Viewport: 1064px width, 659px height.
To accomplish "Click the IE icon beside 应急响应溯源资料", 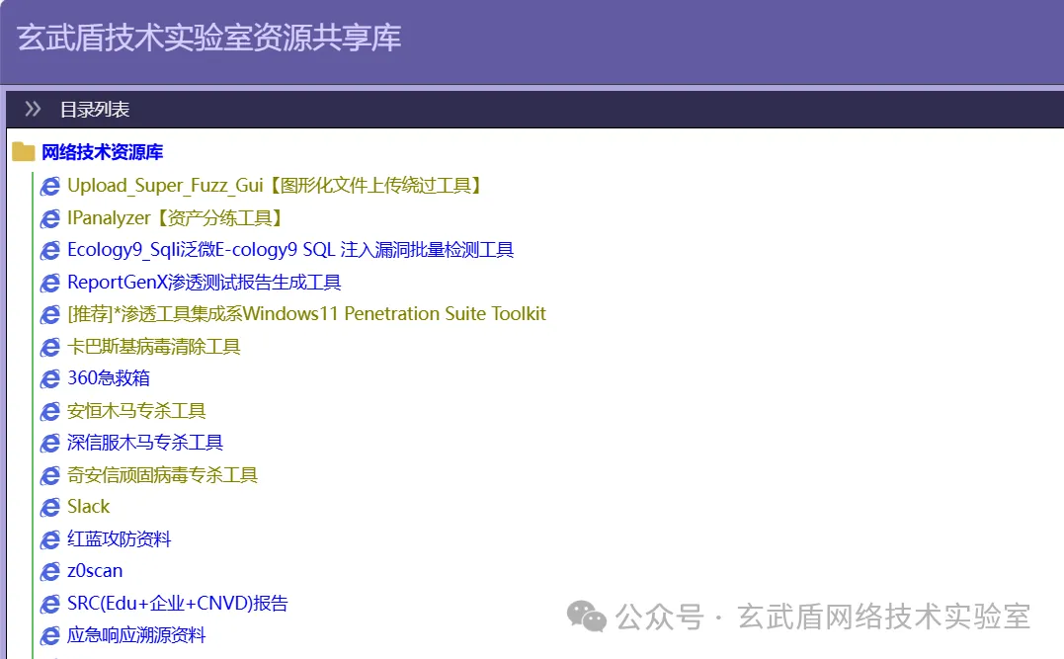I will coord(50,636).
